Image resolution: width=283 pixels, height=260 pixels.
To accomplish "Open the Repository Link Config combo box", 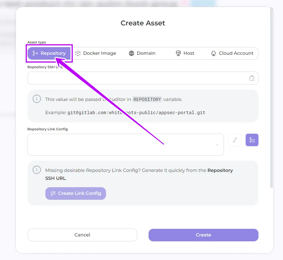I will coord(123,145).
